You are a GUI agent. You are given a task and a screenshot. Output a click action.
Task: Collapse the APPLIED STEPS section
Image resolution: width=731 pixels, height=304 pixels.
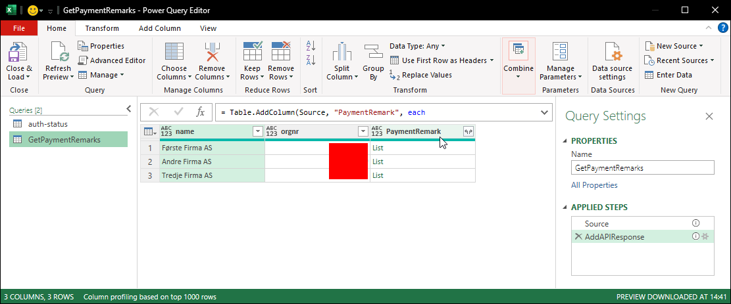pos(565,207)
